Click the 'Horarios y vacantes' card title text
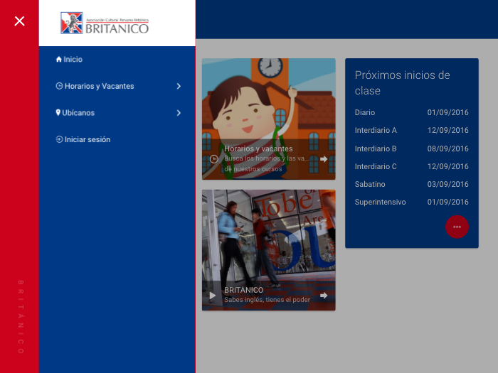This screenshot has height=373, width=498. click(x=258, y=148)
